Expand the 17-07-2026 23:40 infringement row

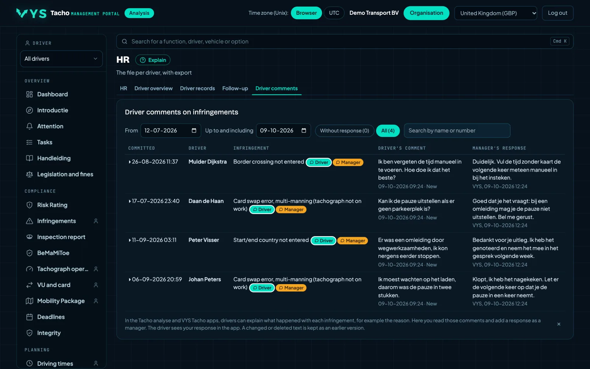pyautogui.click(x=130, y=201)
